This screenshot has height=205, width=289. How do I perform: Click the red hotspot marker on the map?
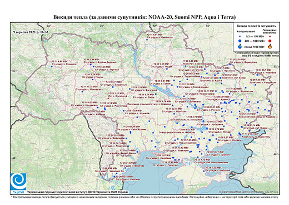click(x=108, y=98)
